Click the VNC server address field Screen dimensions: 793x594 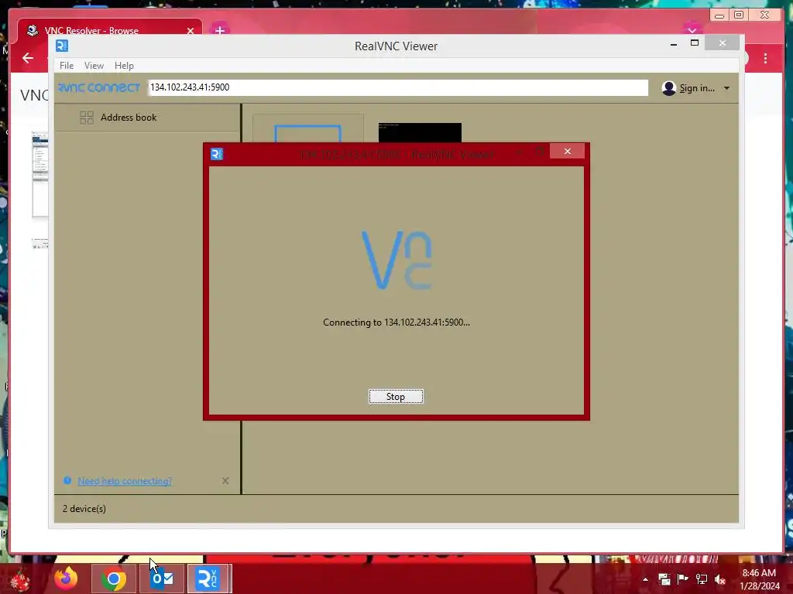[x=397, y=87]
